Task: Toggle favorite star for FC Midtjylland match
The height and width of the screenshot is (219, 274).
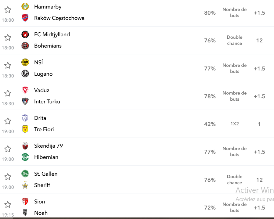Action: (8, 38)
